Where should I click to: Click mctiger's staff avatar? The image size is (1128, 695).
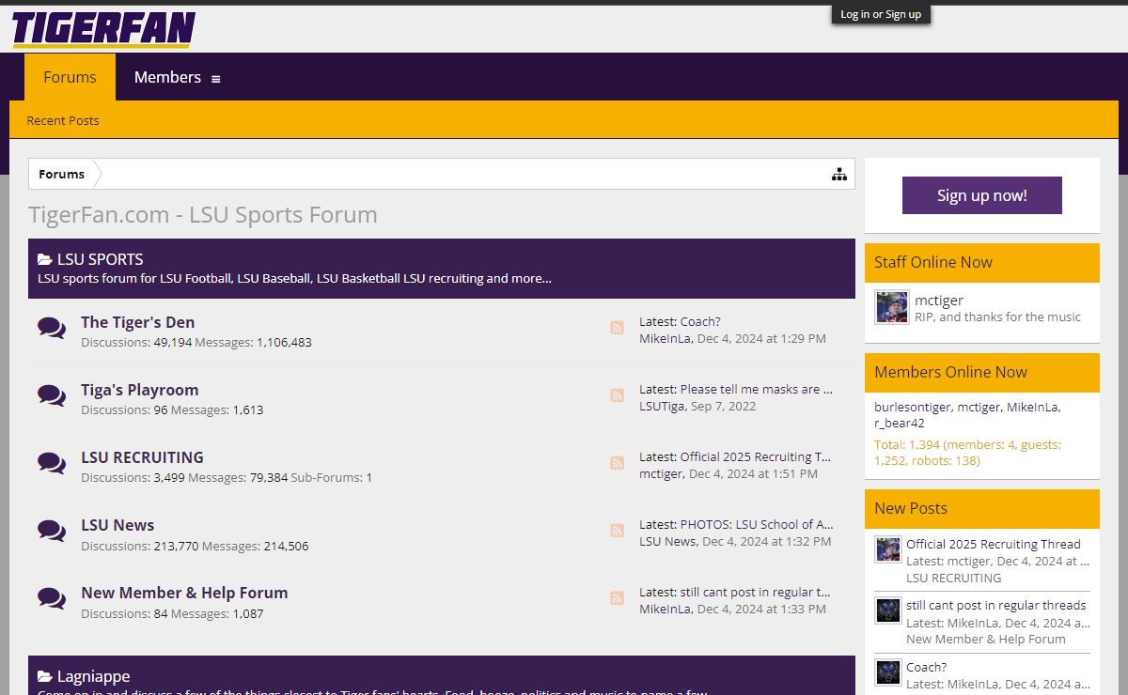(x=891, y=307)
